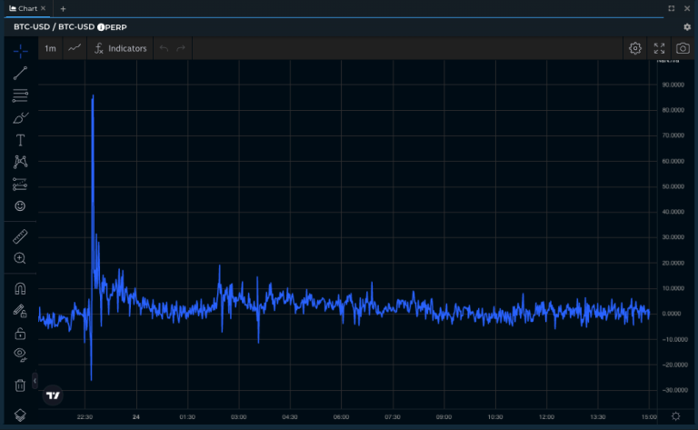
Task: Toggle magnet mode for drawings
Action: 20,289
